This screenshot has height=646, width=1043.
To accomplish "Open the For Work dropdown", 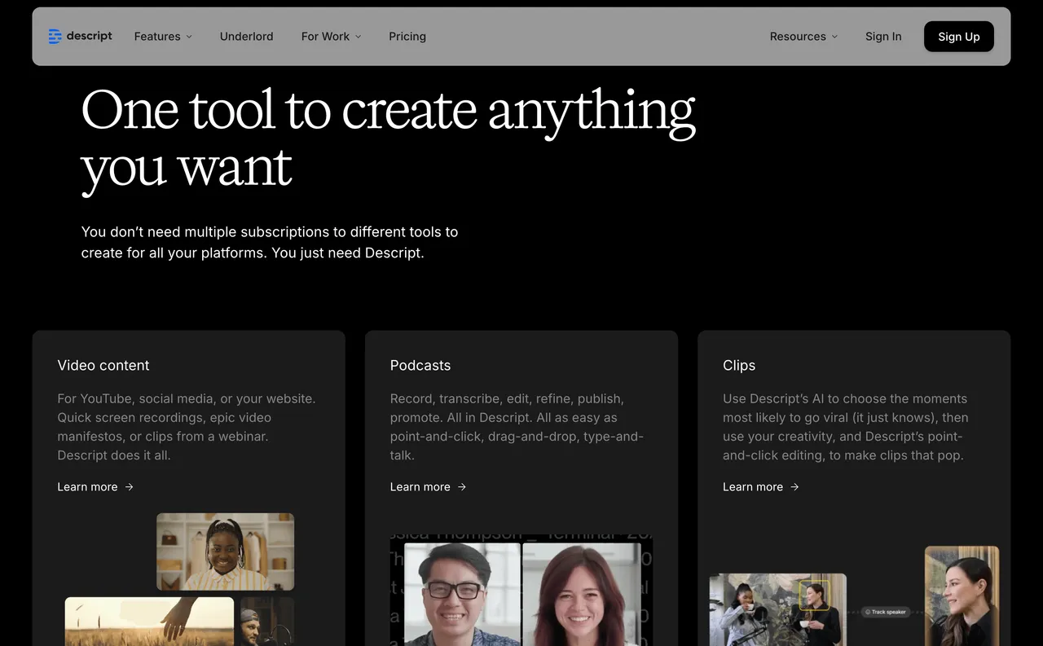I will [331, 36].
